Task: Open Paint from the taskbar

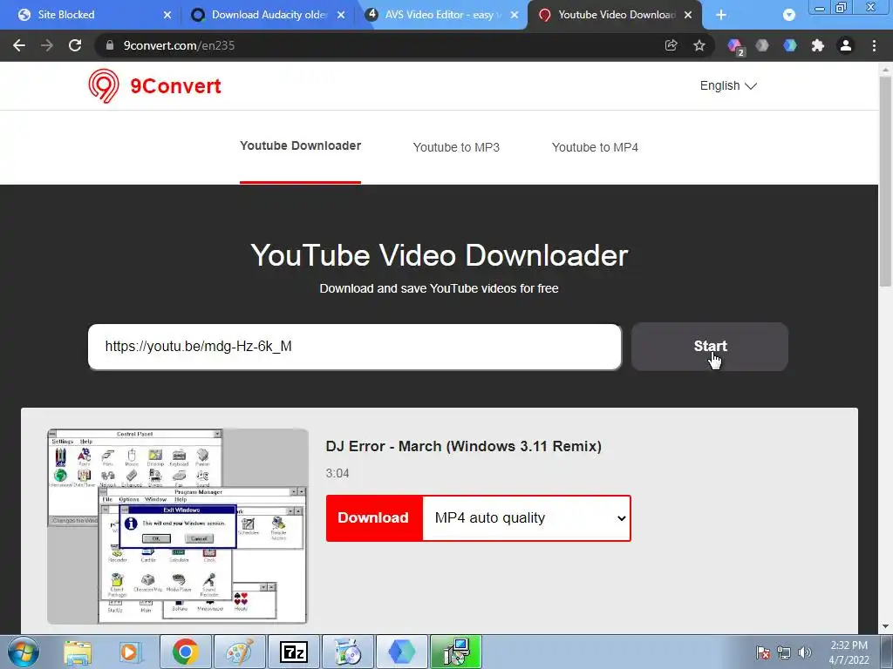Action: pyautogui.click(x=239, y=652)
